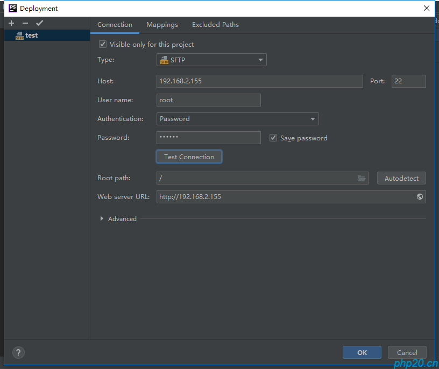Switch to the Mappings tab
439x369 pixels.
(x=162, y=25)
